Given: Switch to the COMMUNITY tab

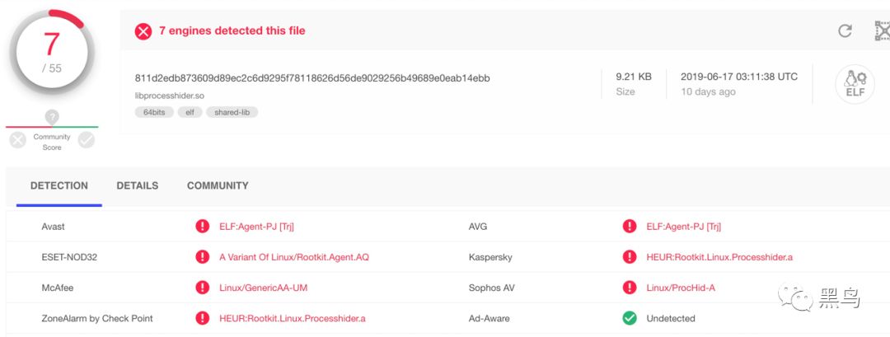Looking at the screenshot, I should (218, 186).
